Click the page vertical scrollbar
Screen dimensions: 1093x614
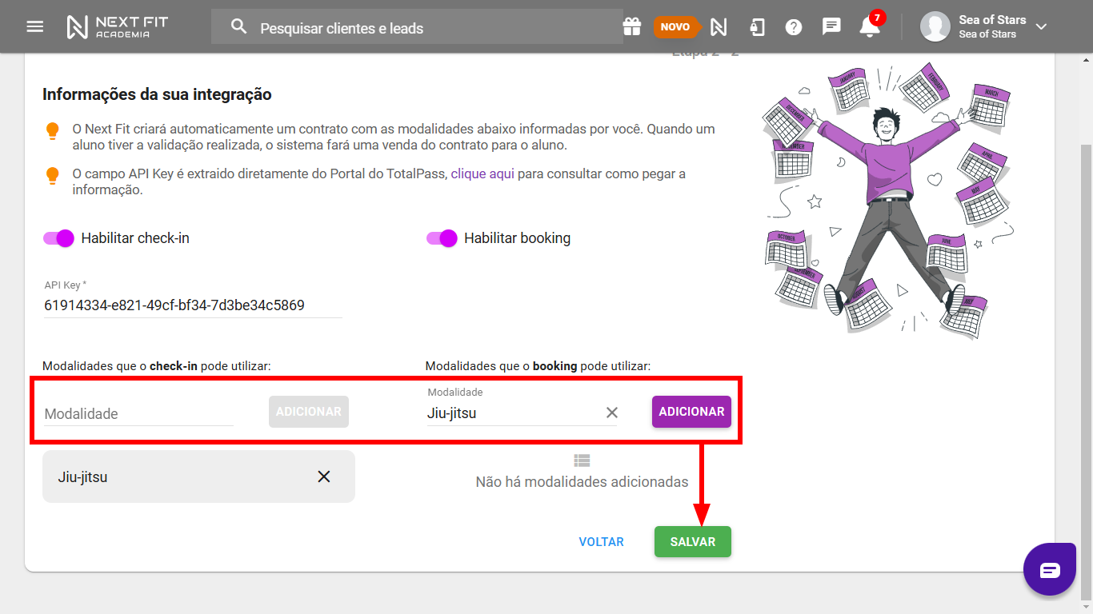click(x=1086, y=371)
